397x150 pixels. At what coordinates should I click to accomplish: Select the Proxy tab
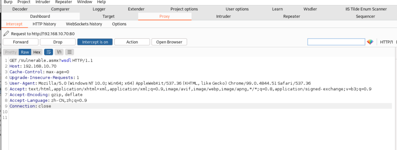(164, 16)
